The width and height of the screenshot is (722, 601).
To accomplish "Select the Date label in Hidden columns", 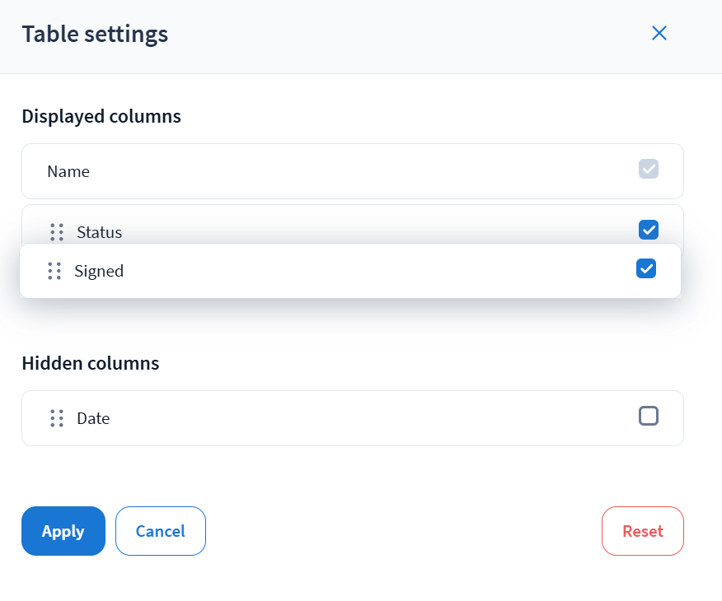I will click(x=93, y=418).
